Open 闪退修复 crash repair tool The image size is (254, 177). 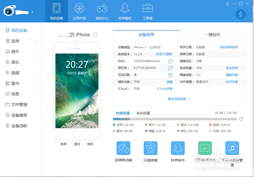click(150, 151)
